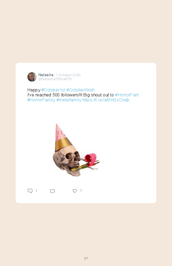Click the page number 57
The image size is (172, 266).
(86, 258)
